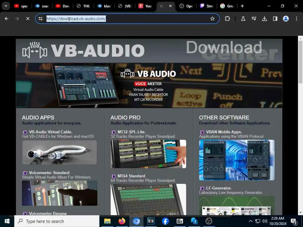Open the MT32-SPL-Lite link
The image size is (303, 227).
pos(131,132)
